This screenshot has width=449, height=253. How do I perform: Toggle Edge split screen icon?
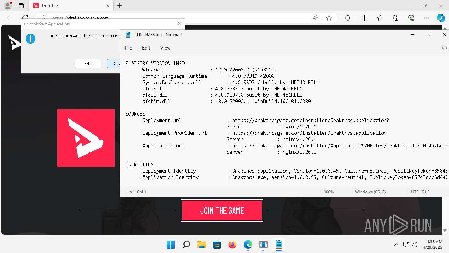click(364, 18)
